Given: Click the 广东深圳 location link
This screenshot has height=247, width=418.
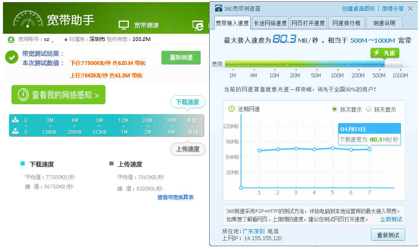Looking at the screenshot, I should tap(254, 231).
